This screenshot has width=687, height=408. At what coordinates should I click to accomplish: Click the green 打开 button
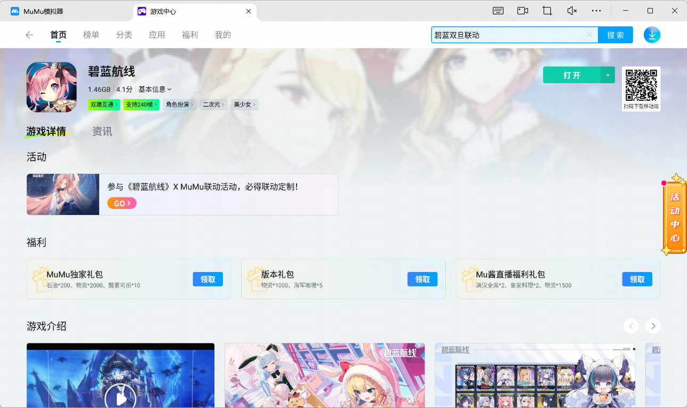pyautogui.click(x=572, y=75)
